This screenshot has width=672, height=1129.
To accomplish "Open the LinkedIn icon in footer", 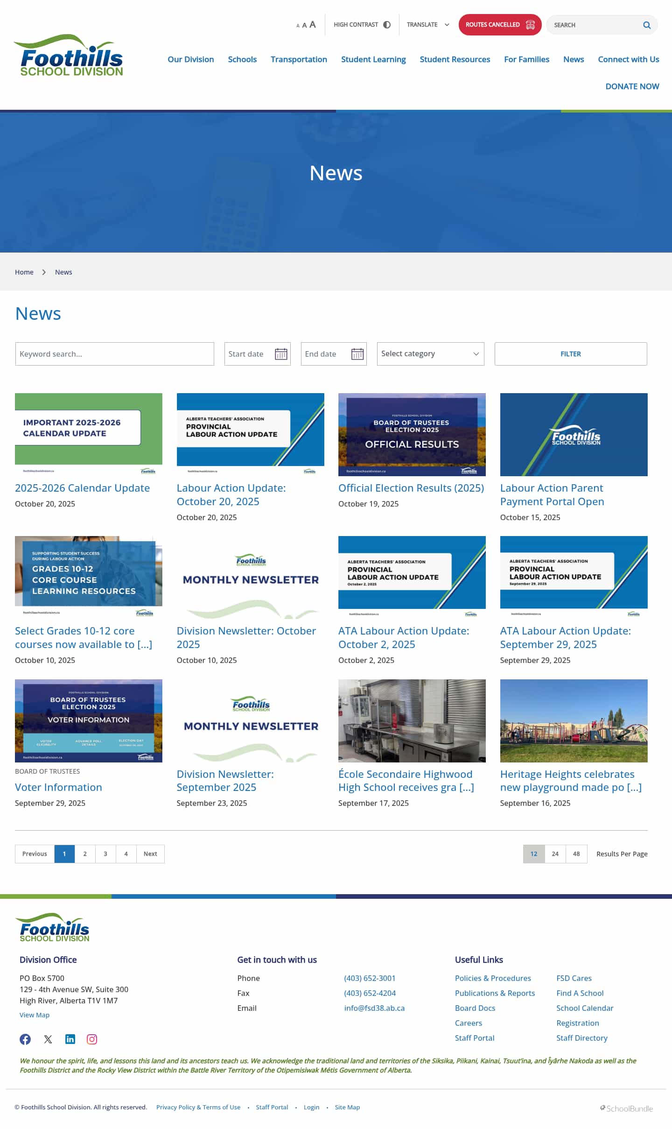I will (x=70, y=1039).
